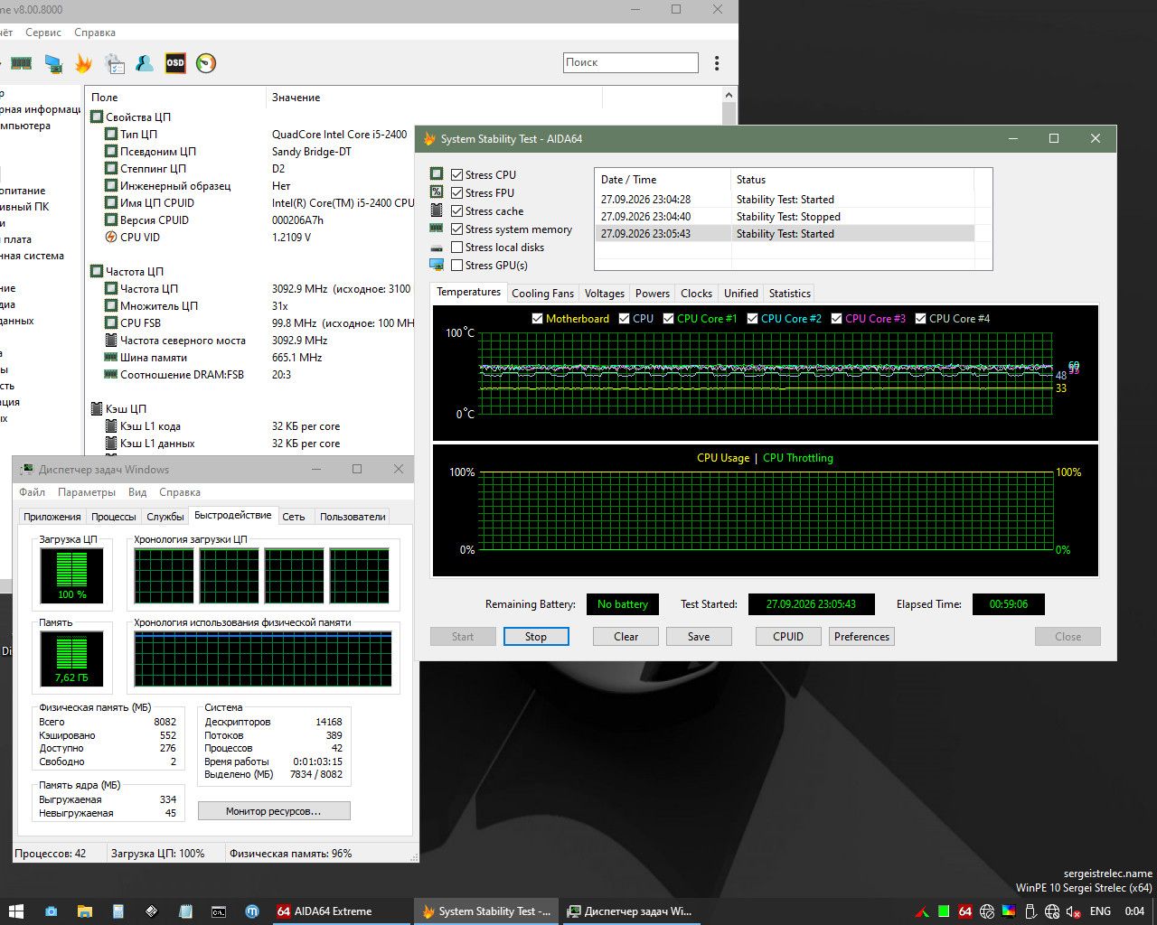1157x925 pixels.
Task: Click the Clear button
Action: pyautogui.click(x=626, y=637)
